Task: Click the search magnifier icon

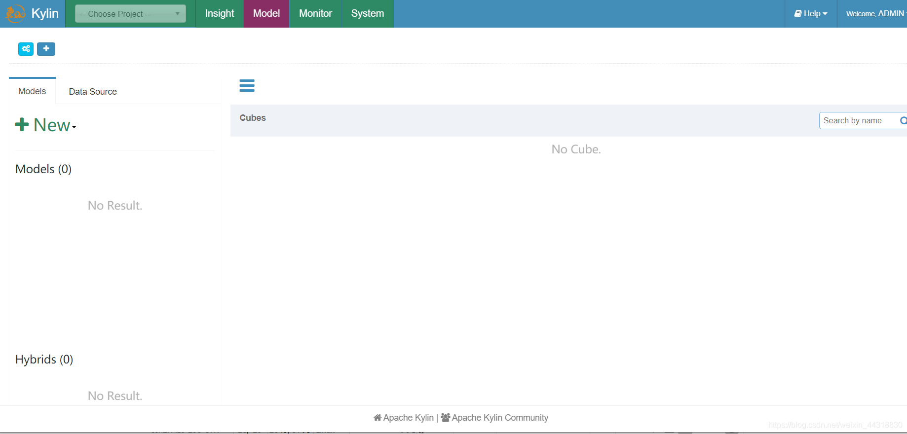Action: 903,120
